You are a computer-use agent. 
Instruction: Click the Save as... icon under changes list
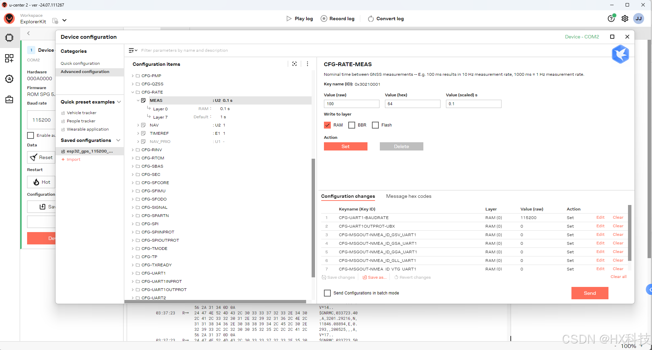coord(365,277)
